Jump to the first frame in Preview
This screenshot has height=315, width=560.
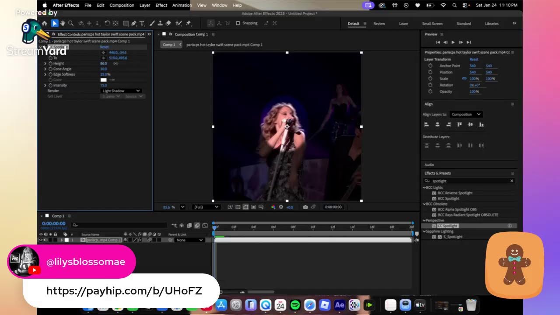(437, 42)
